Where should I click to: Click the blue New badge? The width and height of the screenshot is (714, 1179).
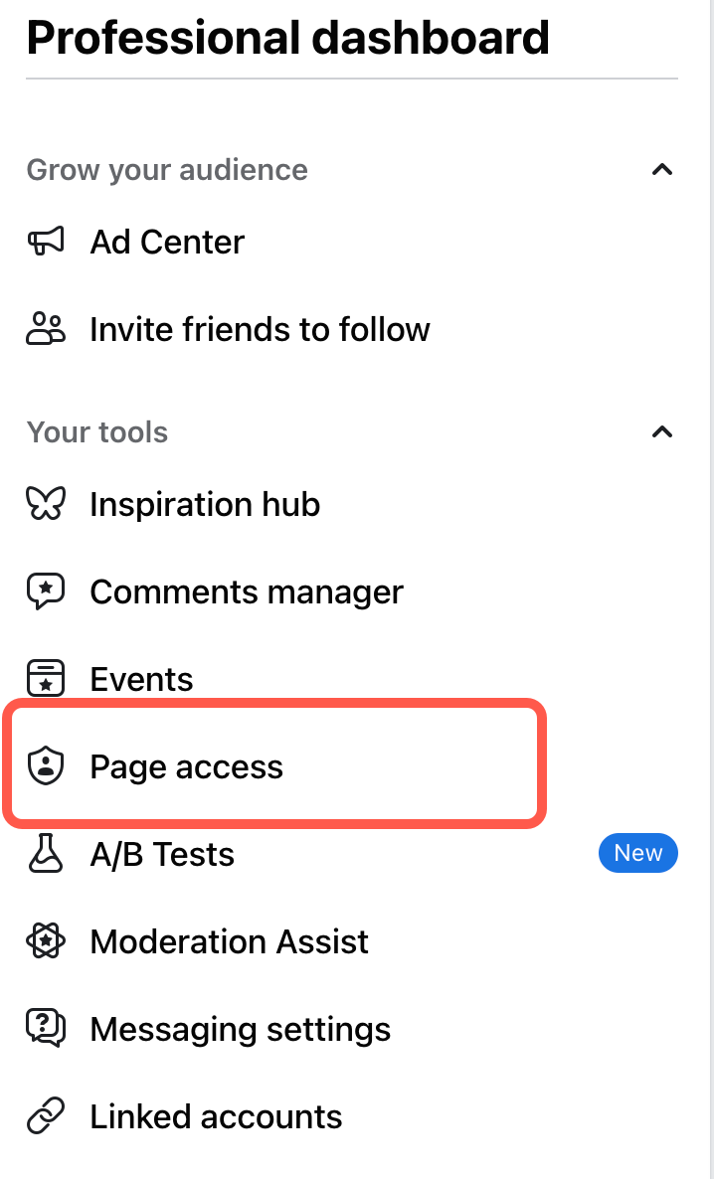click(x=637, y=853)
